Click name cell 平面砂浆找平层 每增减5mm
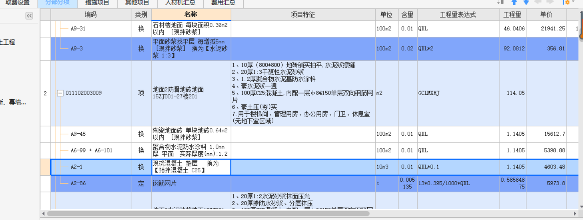The image size is (583, 220). pos(191,49)
